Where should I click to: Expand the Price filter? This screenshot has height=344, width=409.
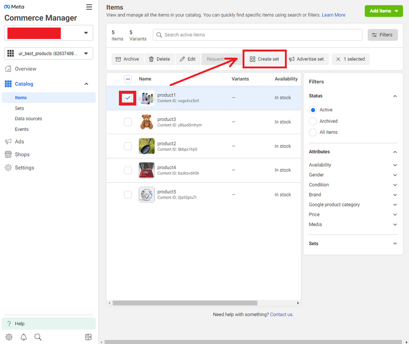pos(395,215)
